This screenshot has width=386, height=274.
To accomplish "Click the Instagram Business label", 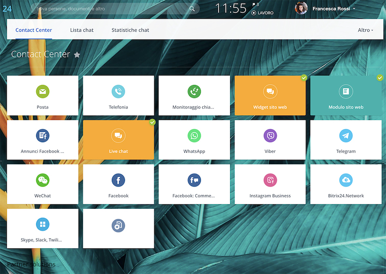I will (x=270, y=196).
